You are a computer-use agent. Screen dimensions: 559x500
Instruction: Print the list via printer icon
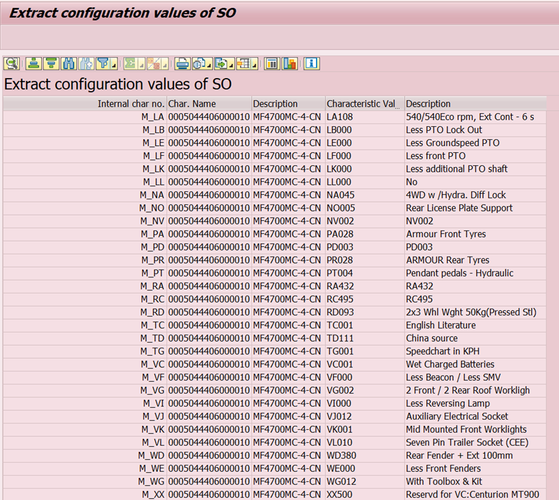tap(182, 64)
